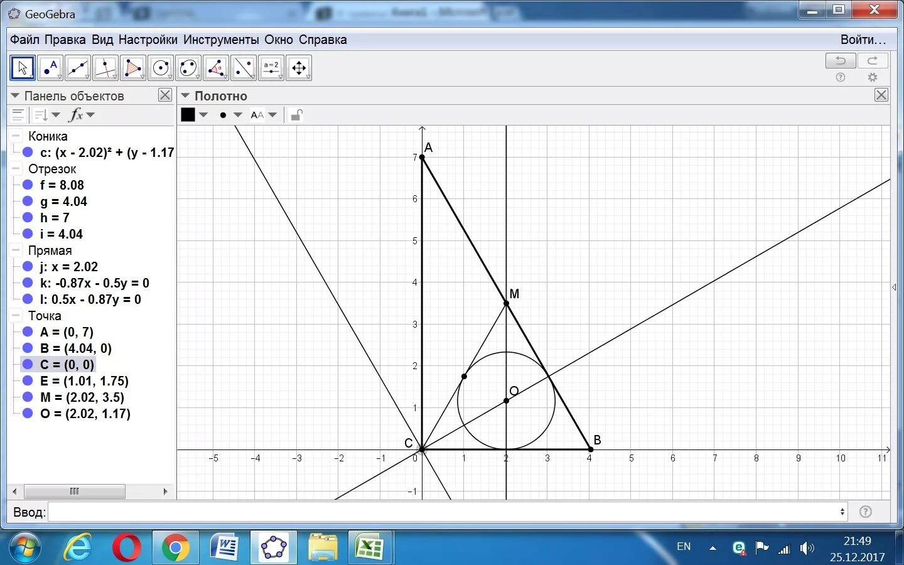904x565 pixels.
Task: Toggle visibility of point A
Action: tap(28, 331)
